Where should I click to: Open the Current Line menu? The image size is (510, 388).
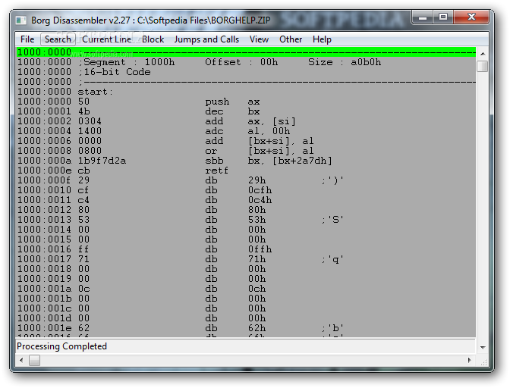(x=107, y=39)
